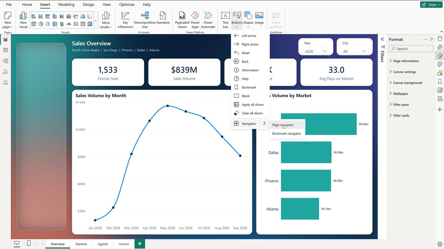Insert a Decomposition tree
The height and width of the screenshot is (249, 444).
[x=145, y=20]
